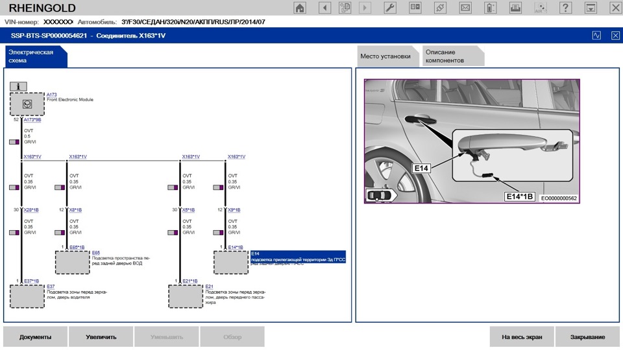
Task: Open the E21*1B connector link
Action: [x=190, y=281]
